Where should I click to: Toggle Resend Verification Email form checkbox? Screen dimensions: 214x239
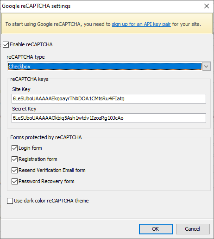(x=14, y=170)
